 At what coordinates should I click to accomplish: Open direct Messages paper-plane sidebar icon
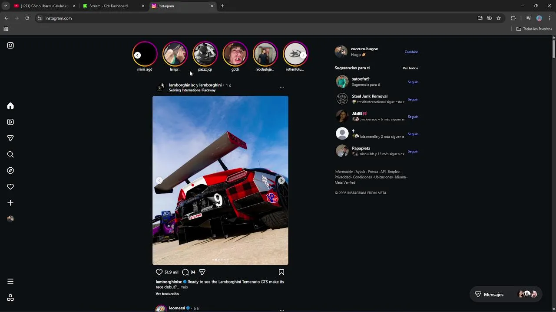(10, 138)
